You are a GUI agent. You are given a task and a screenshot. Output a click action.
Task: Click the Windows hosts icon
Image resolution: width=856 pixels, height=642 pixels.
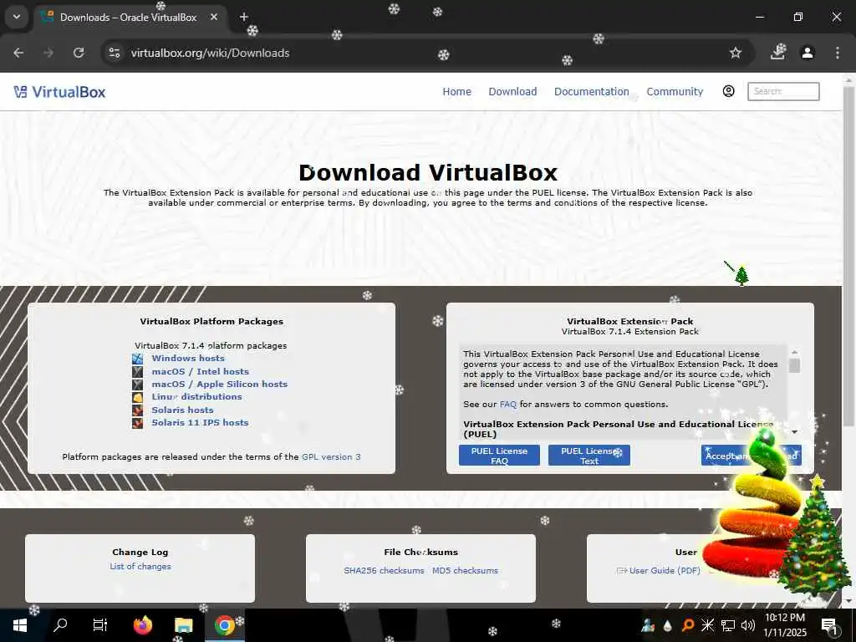[137, 359]
